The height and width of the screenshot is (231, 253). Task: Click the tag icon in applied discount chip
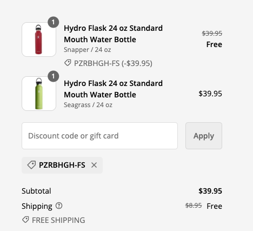click(31, 165)
